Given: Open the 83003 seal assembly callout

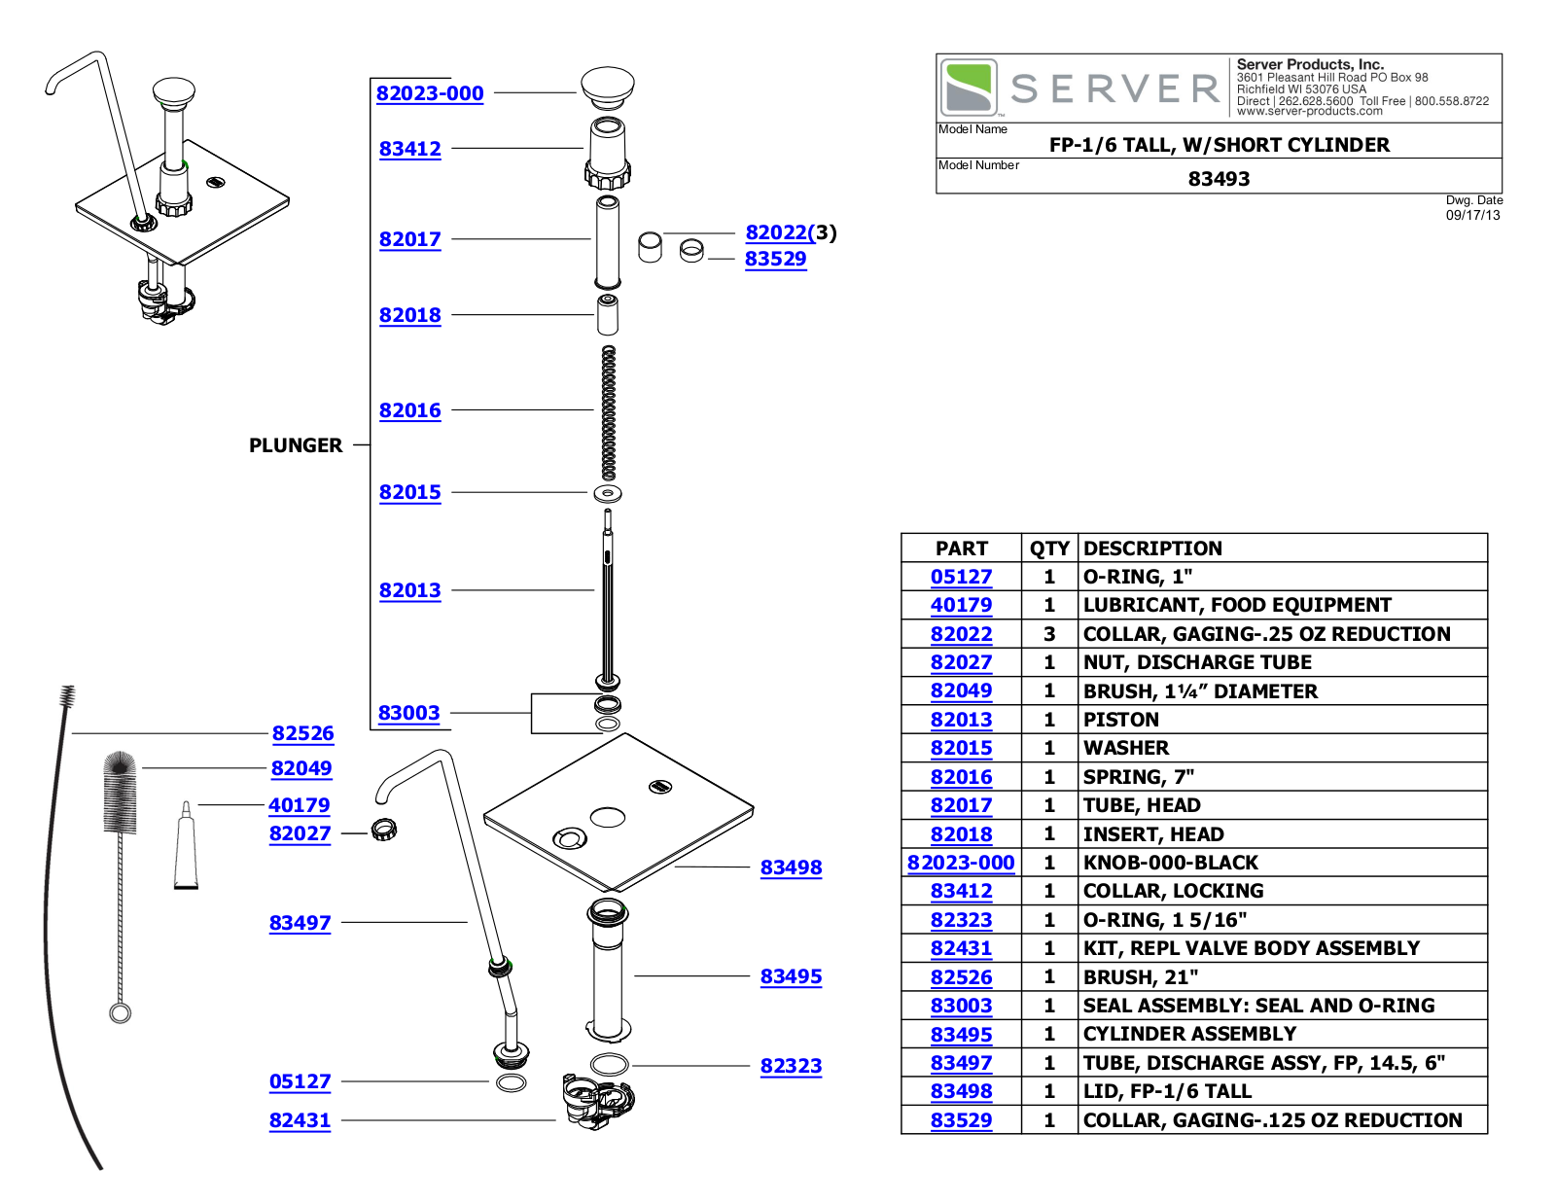Looking at the screenshot, I should click(409, 713).
